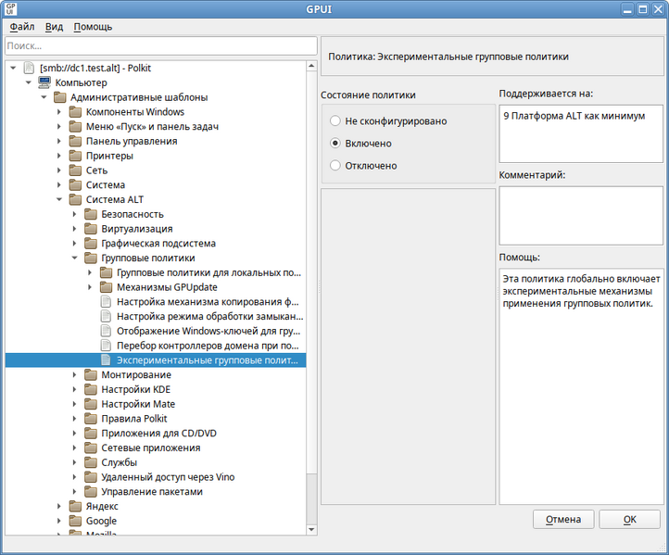Image resolution: width=669 pixels, height=555 pixels.
Task: Click policy document icon for Настройка режима обработки замыкания
Action: (106, 316)
